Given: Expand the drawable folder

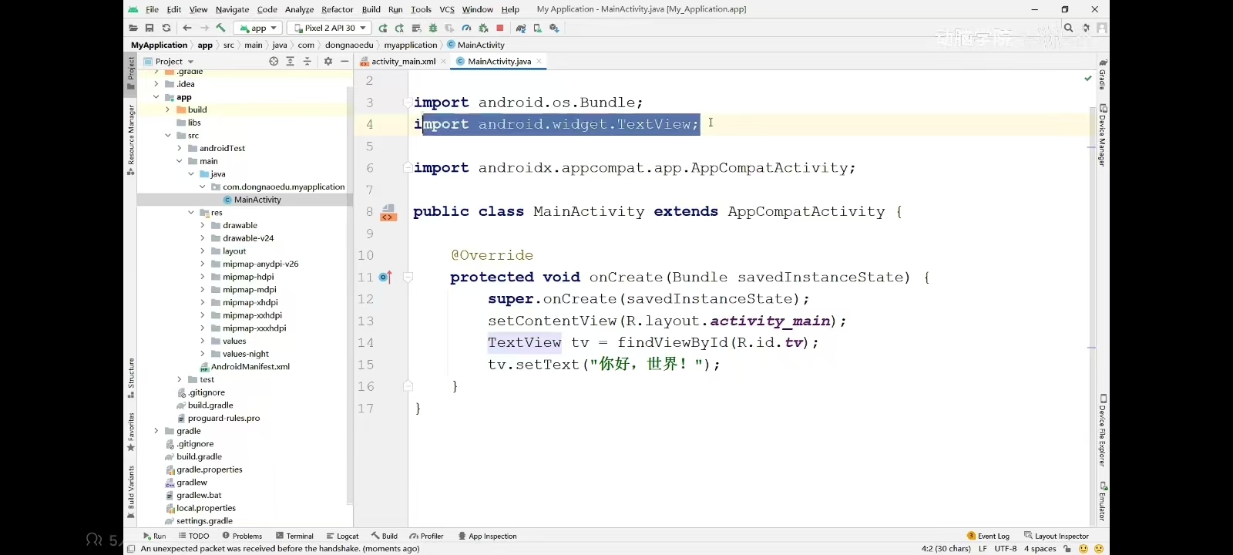Looking at the screenshot, I should [x=203, y=225].
